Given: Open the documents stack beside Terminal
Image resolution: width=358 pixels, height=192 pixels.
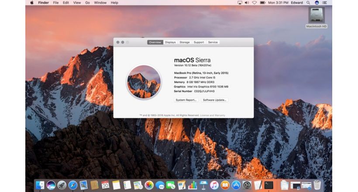Looking at the screenshot, I should tap(285, 185).
